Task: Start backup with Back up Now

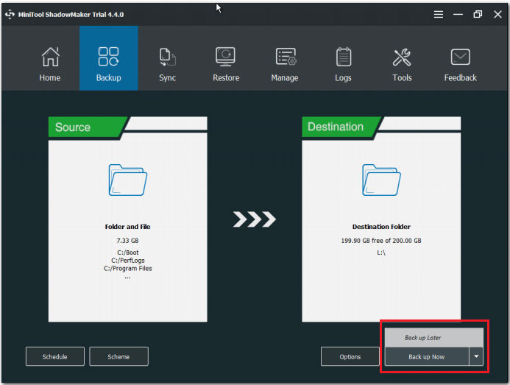Action: tap(427, 357)
